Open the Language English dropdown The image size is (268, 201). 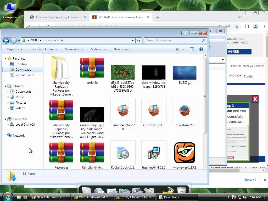pos(254,76)
